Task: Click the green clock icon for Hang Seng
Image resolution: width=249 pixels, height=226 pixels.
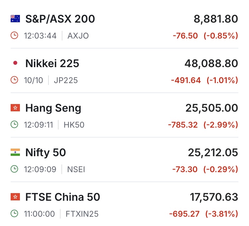Action: (x=14, y=125)
